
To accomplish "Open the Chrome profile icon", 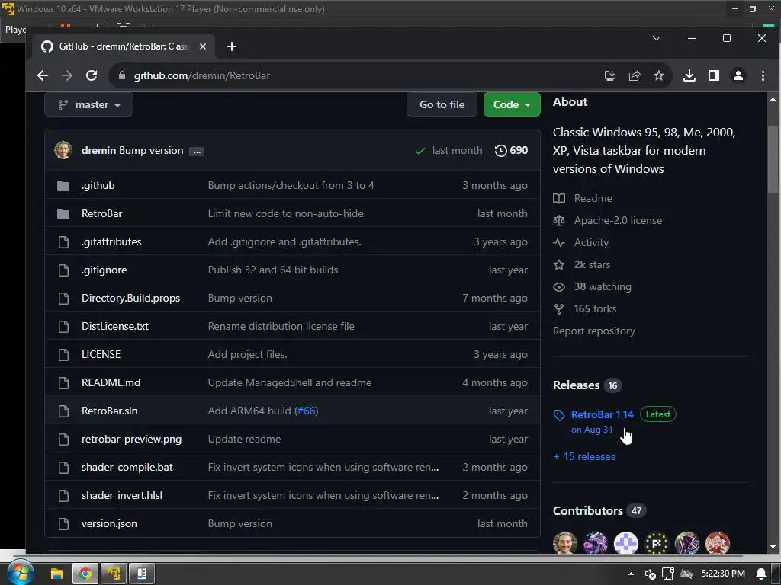I will [738, 75].
